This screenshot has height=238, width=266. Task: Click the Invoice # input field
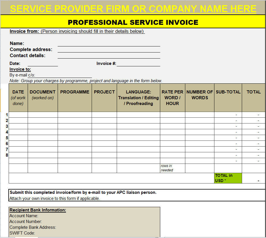(138, 63)
